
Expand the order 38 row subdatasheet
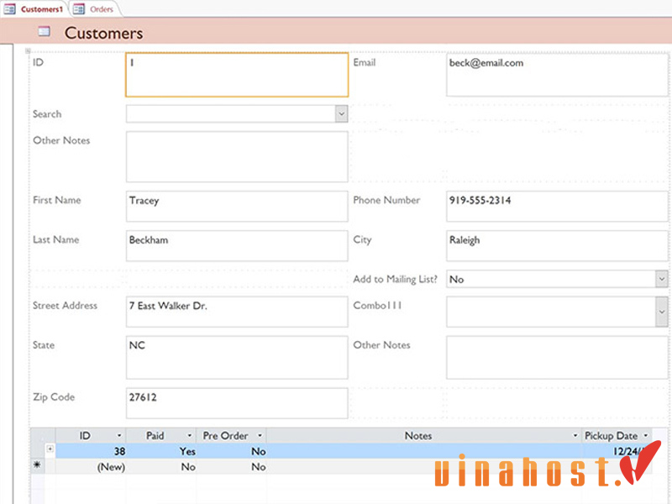(50, 449)
